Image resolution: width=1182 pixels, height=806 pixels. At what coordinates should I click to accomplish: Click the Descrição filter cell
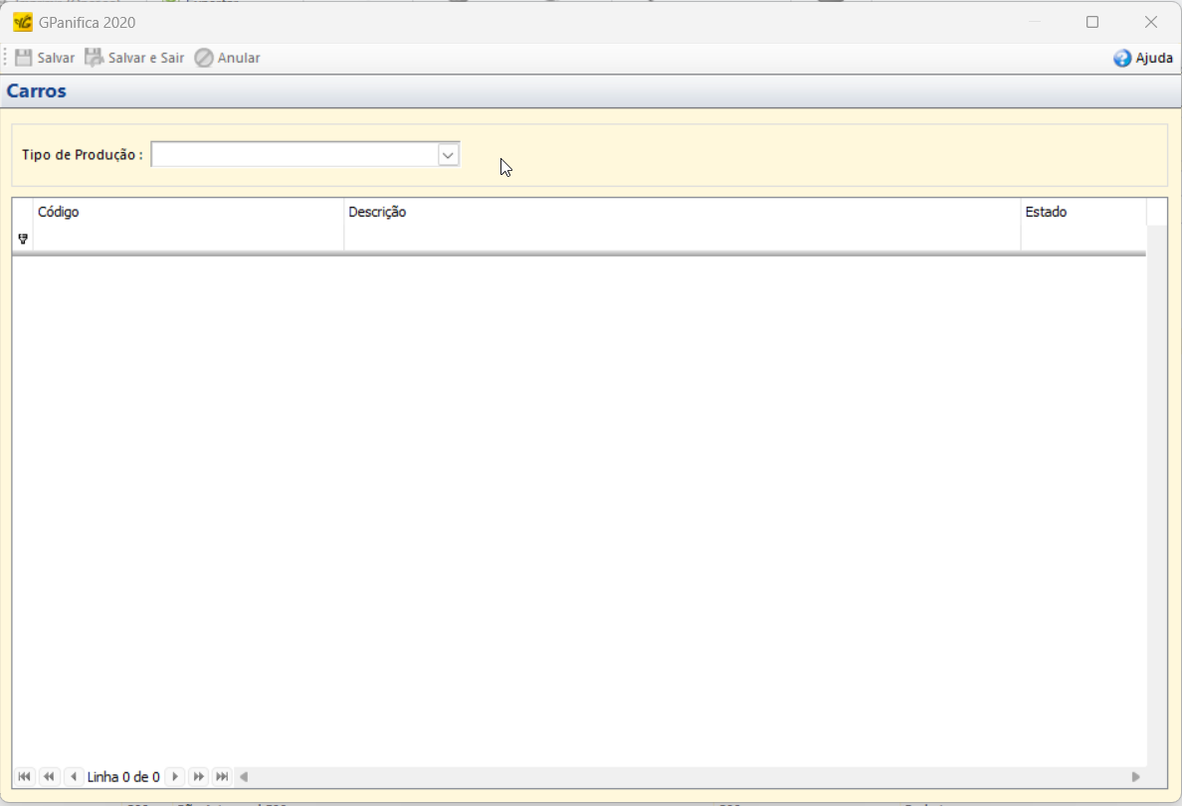coord(682,239)
